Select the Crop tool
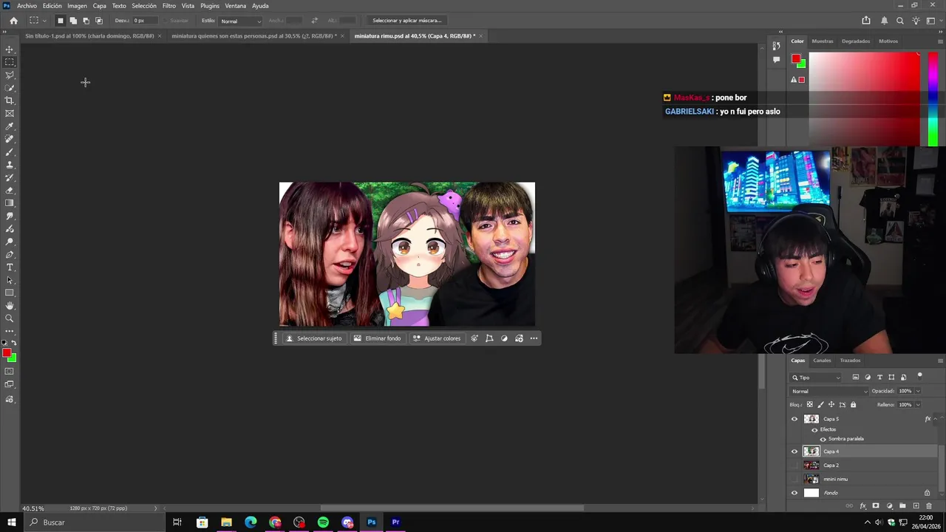Screen dimensions: 946x532 point(10,100)
